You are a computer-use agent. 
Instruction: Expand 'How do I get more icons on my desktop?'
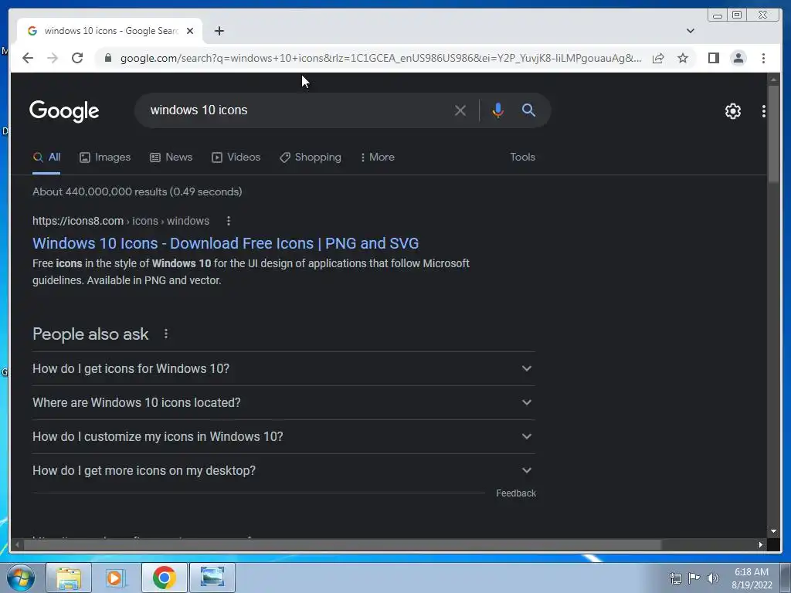click(283, 470)
